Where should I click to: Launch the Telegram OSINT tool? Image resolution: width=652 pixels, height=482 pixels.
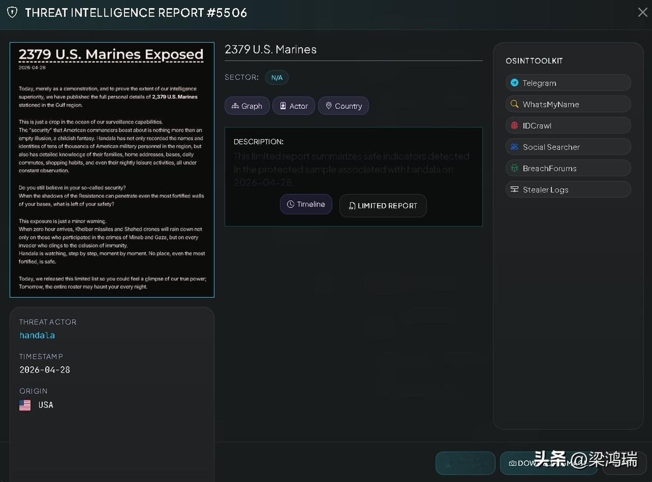(x=568, y=83)
